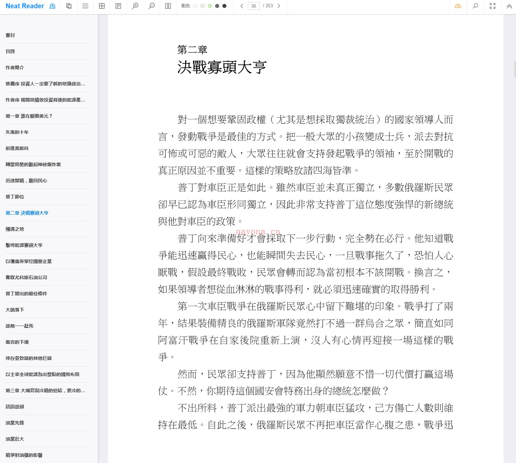
Task: Click the Neat Reader logo text
Action: [25, 6]
